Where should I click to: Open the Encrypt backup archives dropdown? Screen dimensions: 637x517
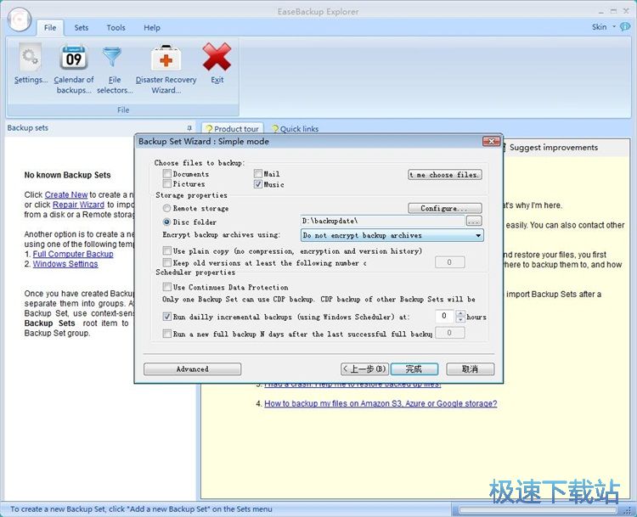point(392,235)
